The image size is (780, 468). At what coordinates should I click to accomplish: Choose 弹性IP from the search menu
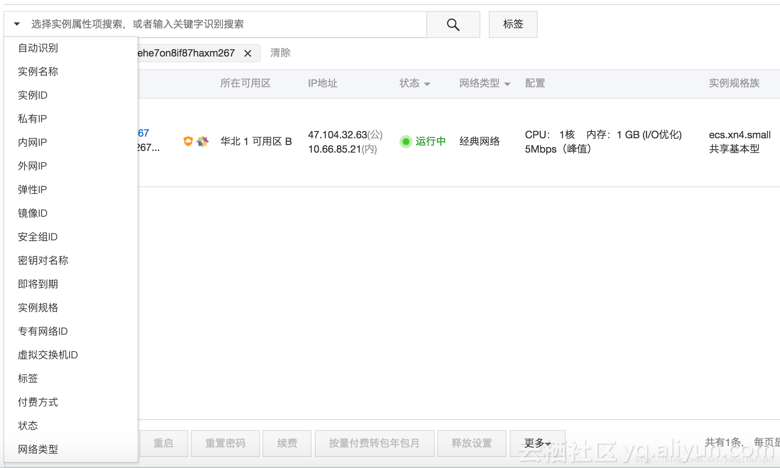coord(71,190)
